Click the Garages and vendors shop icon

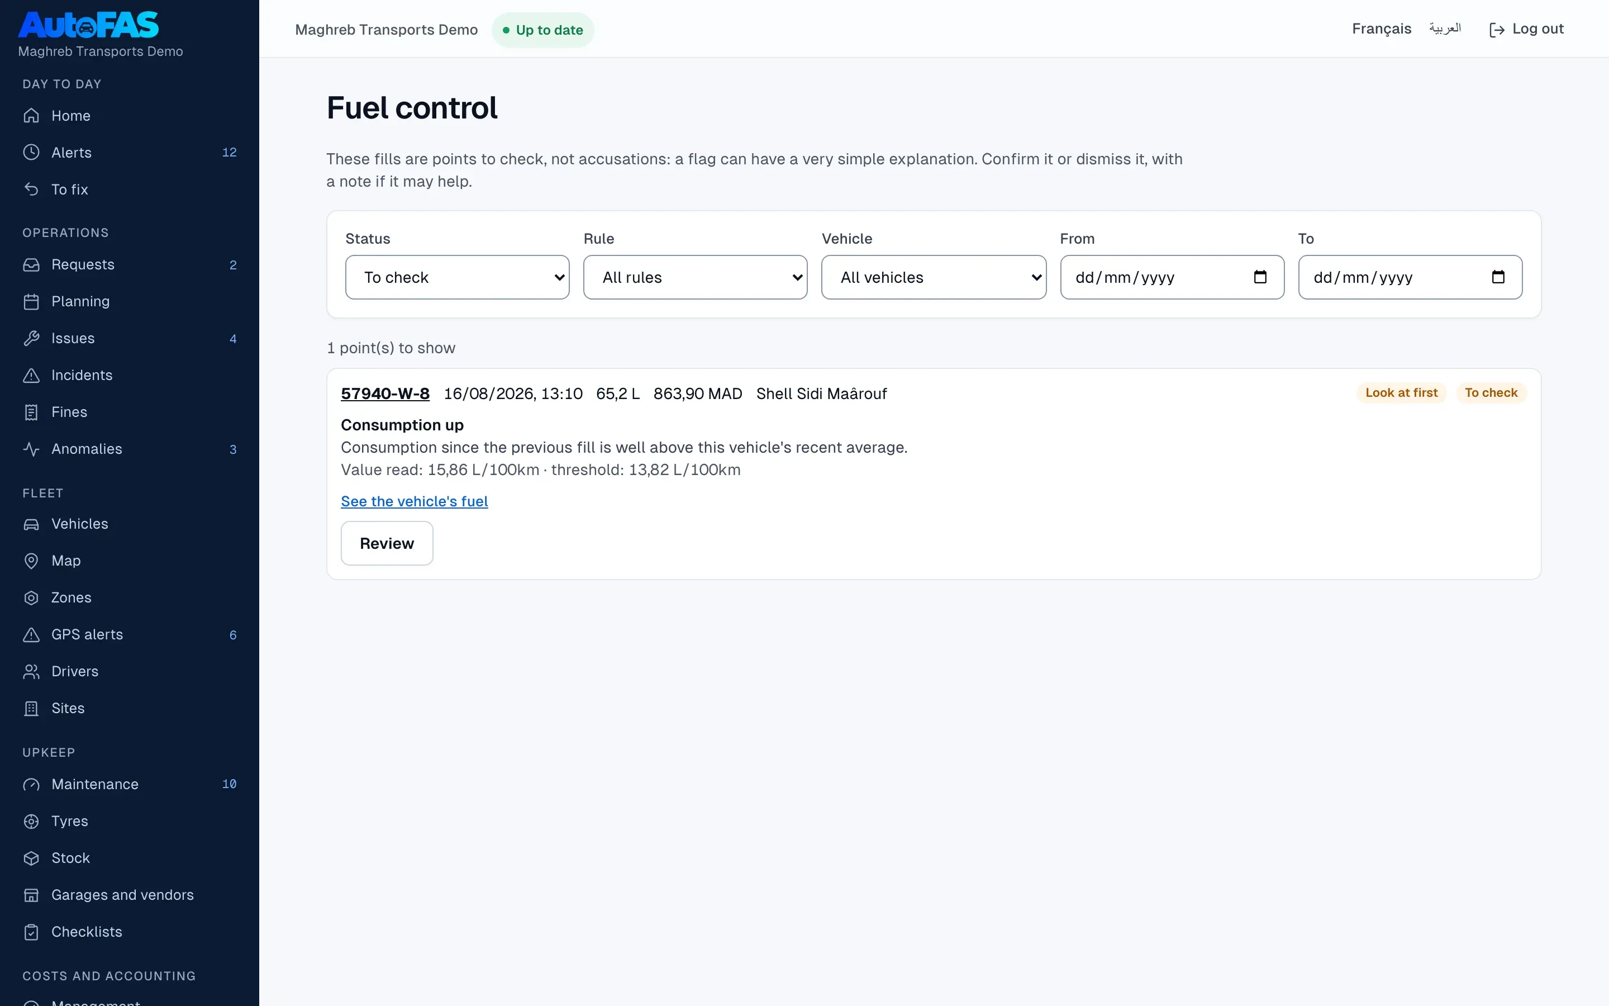tap(31, 895)
